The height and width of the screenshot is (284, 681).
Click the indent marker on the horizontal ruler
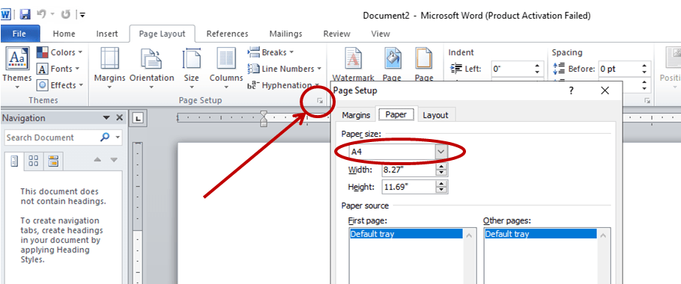coord(264,118)
